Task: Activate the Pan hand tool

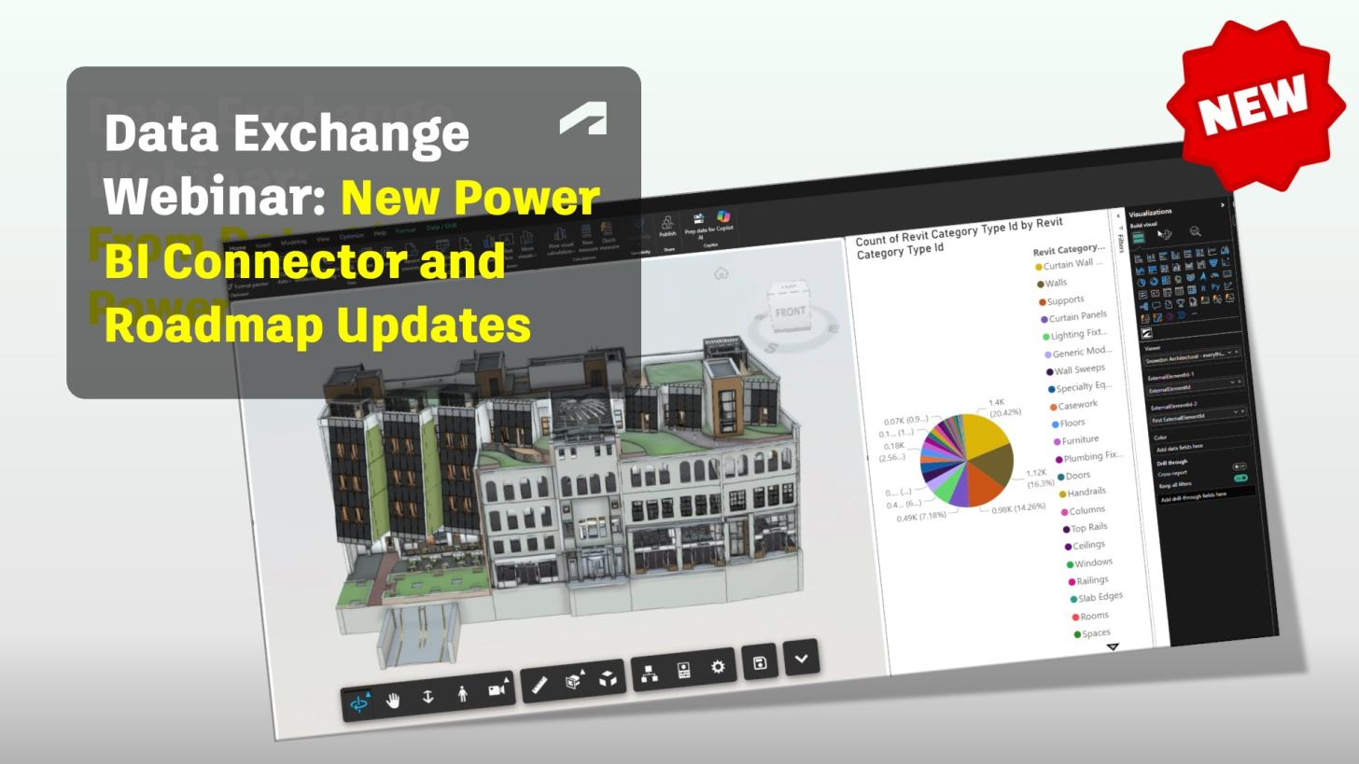Action: click(x=393, y=700)
